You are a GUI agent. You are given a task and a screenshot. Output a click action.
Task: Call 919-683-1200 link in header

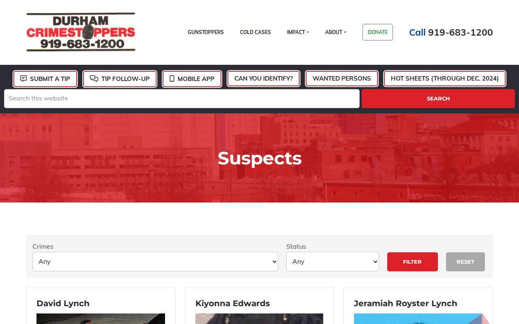[x=451, y=32]
